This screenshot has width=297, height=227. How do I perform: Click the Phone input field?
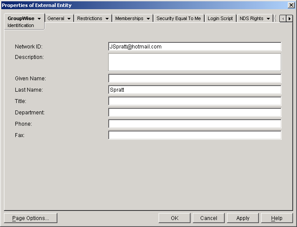tap(195, 124)
